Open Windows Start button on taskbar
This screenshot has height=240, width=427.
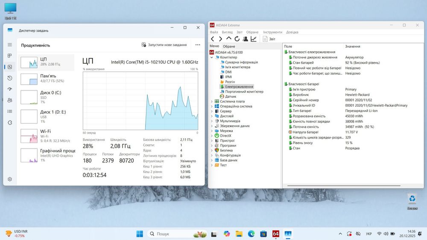(x=140, y=234)
